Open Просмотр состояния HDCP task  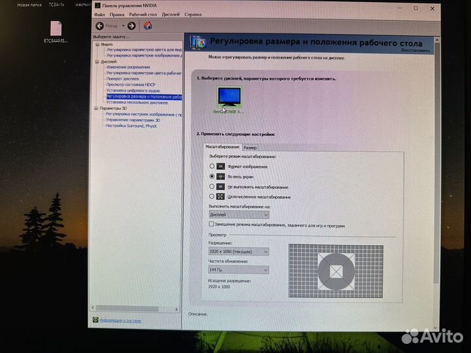click(x=131, y=84)
